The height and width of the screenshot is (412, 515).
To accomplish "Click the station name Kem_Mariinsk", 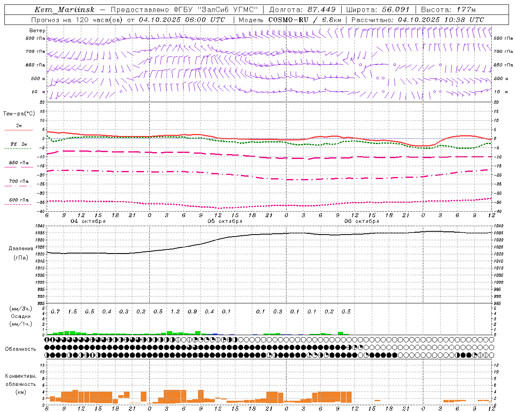I will point(65,10).
